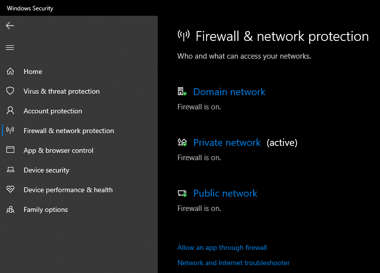Open Private network settings link
380x273 pixels.
pos(227,142)
